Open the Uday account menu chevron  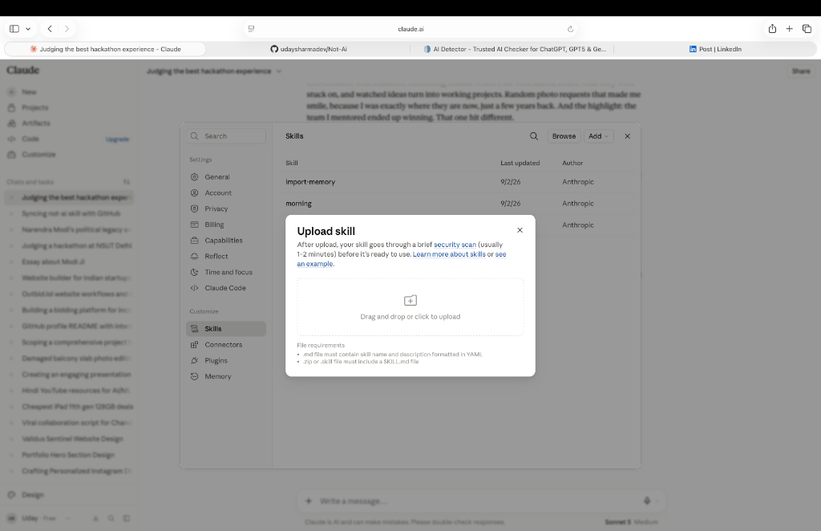pyautogui.click(x=68, y=518)
